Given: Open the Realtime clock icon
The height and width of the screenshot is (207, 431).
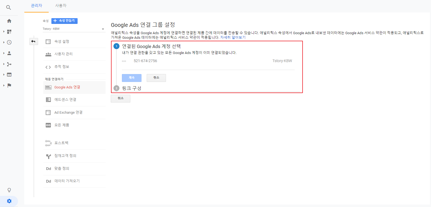Looking at the screenshot, I should click(x=9, y=42).
